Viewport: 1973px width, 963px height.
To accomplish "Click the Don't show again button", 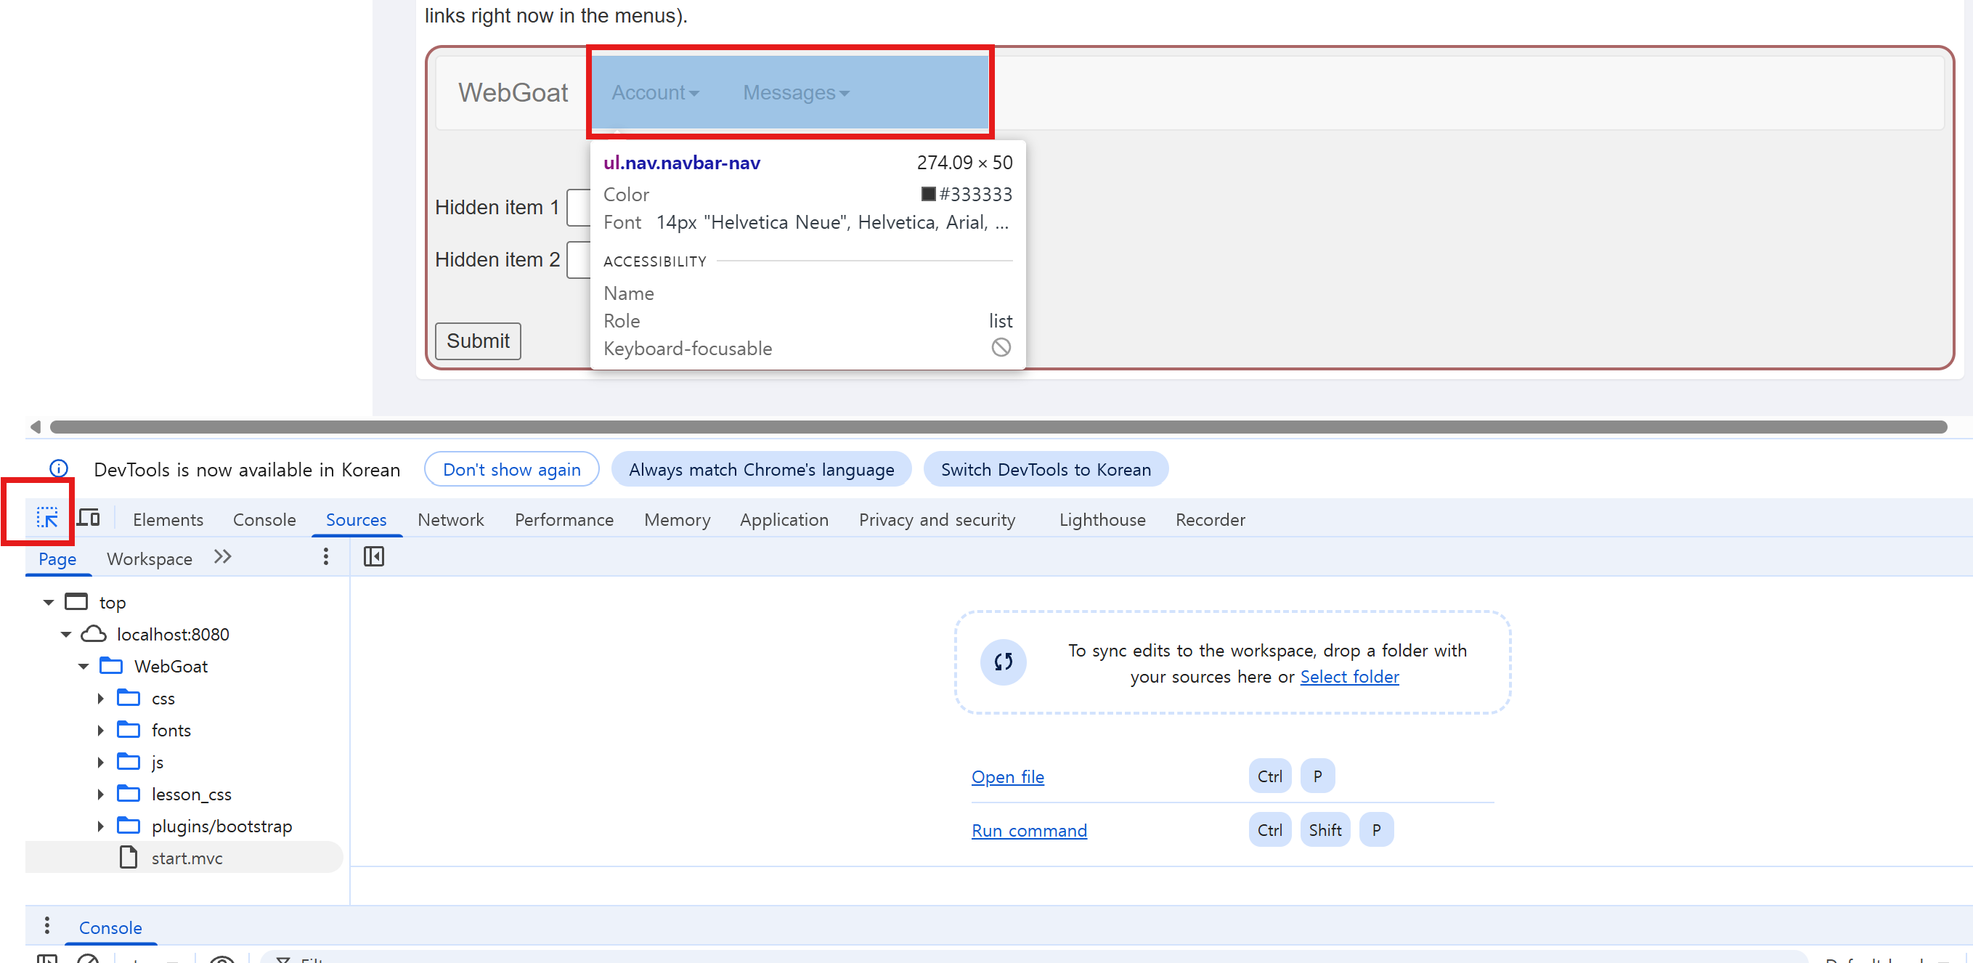I will tap(511, 469).
